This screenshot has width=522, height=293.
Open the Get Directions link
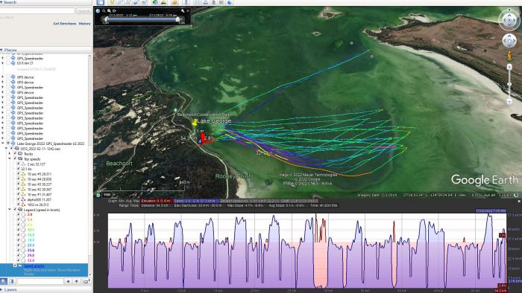(x=65, y=24)
